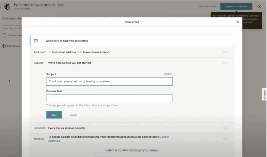Click Send Test Emails
Image resolution: width=267 pixels, height=157 pixels.
[208, 7]
